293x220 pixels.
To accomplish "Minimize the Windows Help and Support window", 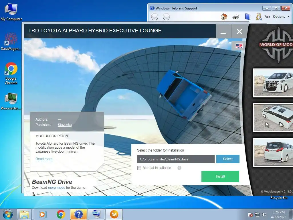I will point(267,8).
